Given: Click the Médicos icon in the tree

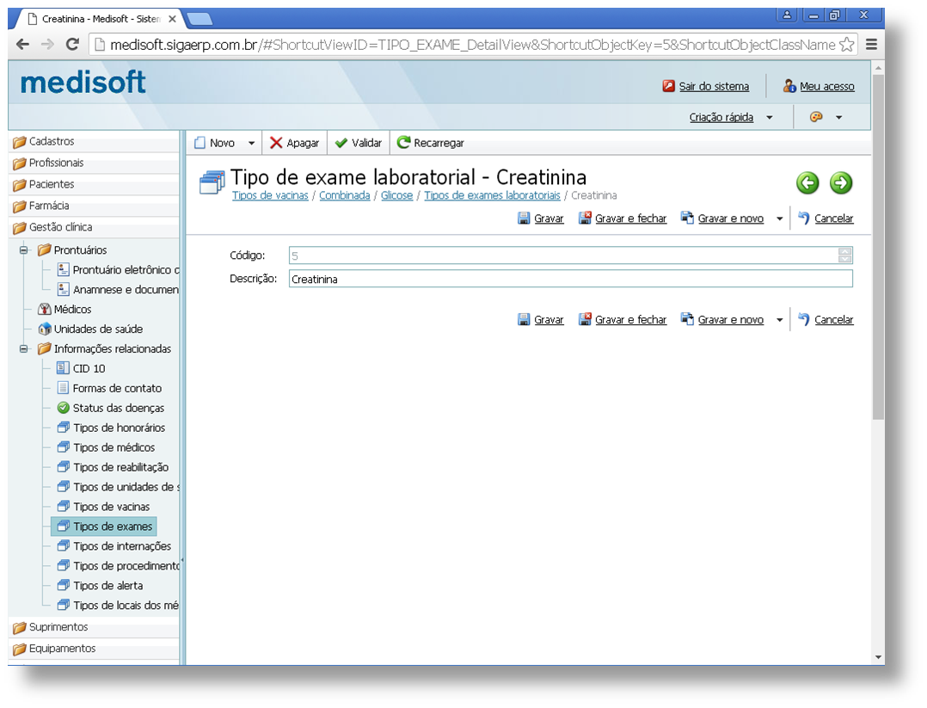Looking at the screenshot, I should pos(45,310).
